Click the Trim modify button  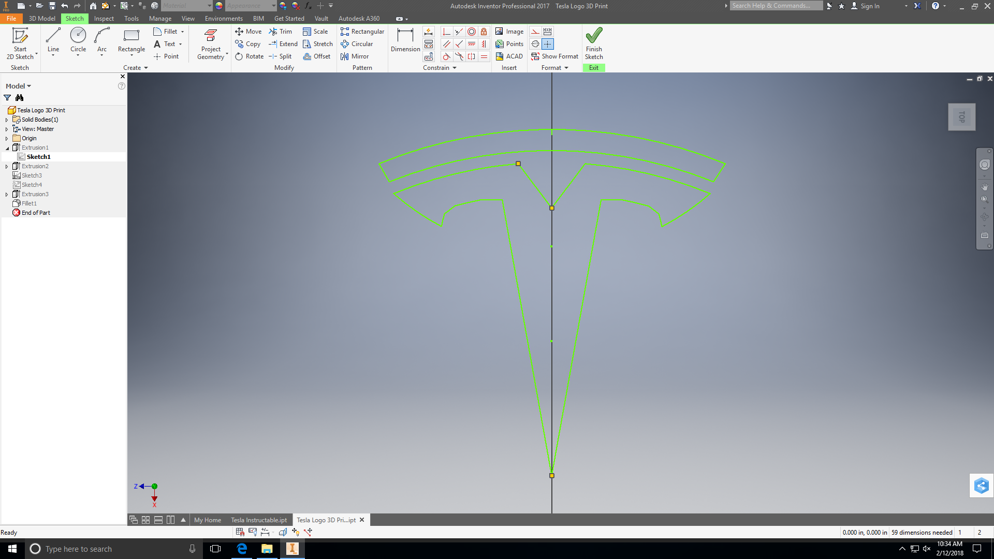280,32
